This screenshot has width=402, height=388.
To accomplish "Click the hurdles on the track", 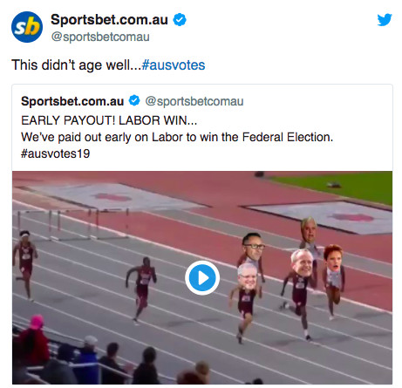I will tap(73, 224).
